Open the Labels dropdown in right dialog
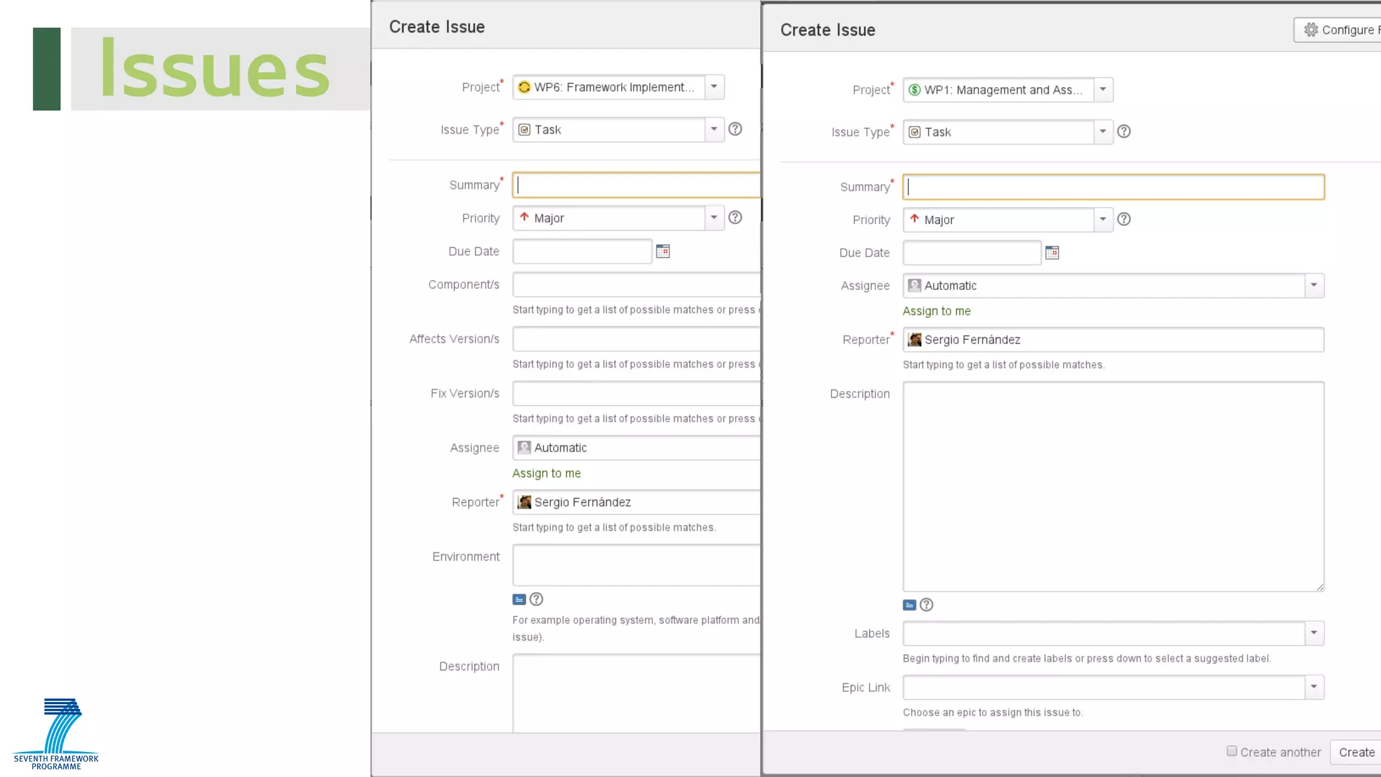This screenshot has height=777, width=1381. click(1314, 633)
